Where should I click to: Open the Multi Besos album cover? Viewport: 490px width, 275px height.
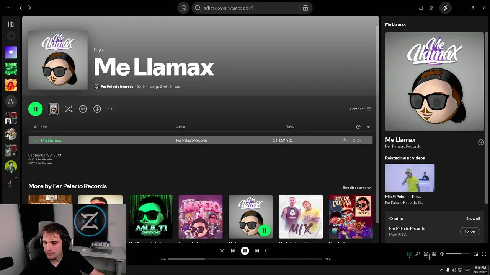tap(150, 217)
